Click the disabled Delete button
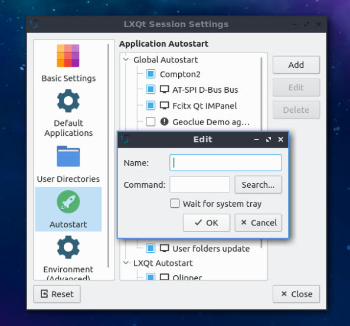The height and width of the screenshot is (326, 350). 296,110
